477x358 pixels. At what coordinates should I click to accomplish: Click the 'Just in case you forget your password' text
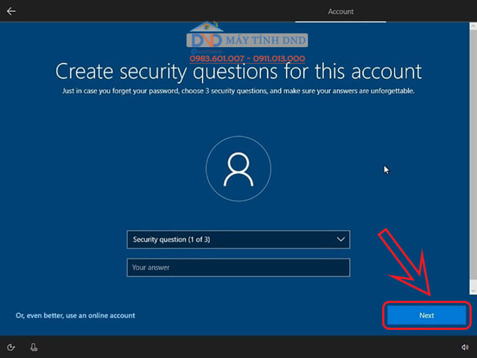coord(238,91)
